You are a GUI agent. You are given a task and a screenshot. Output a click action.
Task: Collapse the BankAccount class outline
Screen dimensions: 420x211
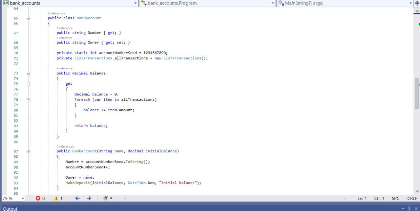coord(28,18)
